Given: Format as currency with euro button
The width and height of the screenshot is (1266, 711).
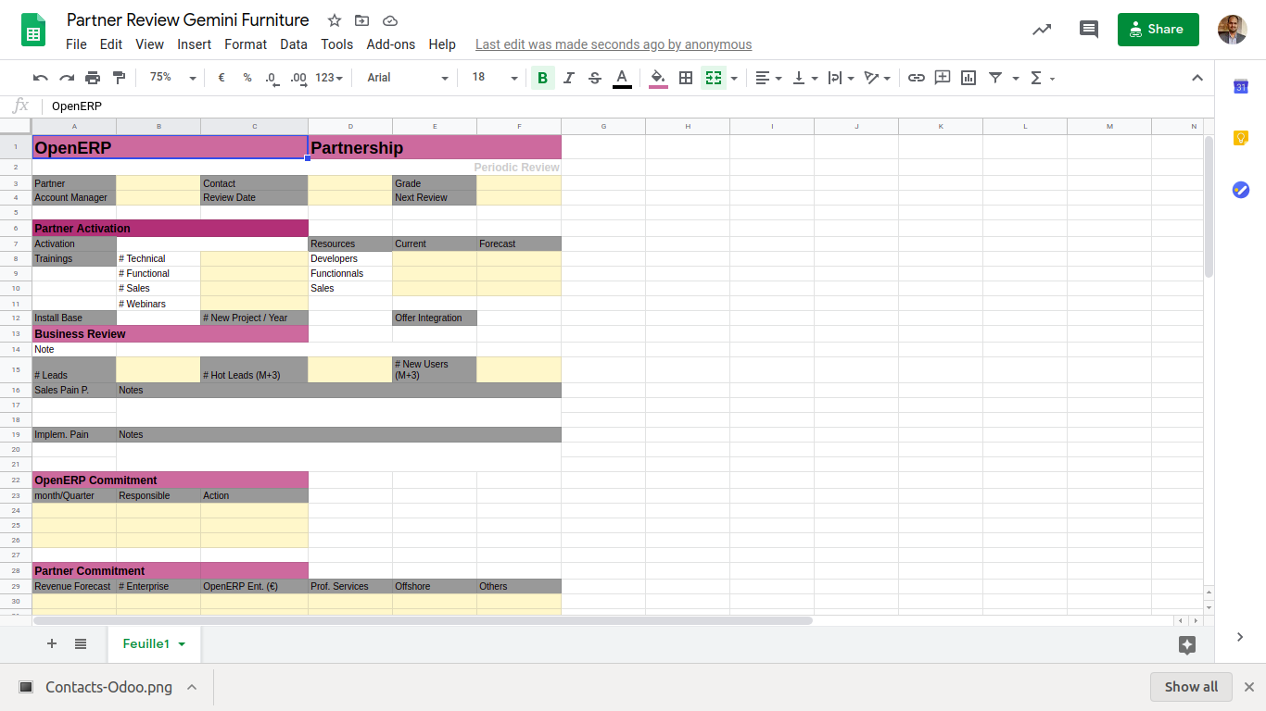Looking at the screenshot, I should click(x=222, y=78).
